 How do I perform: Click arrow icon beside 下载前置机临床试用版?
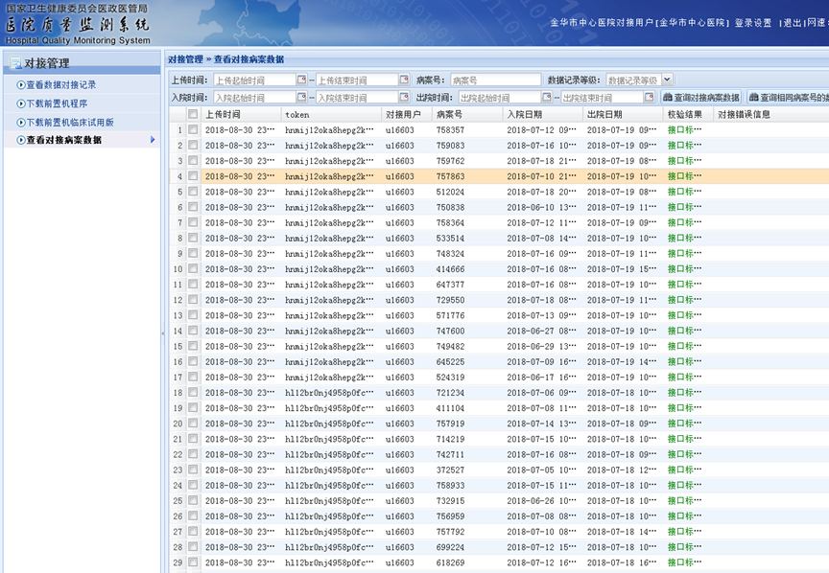21,122
